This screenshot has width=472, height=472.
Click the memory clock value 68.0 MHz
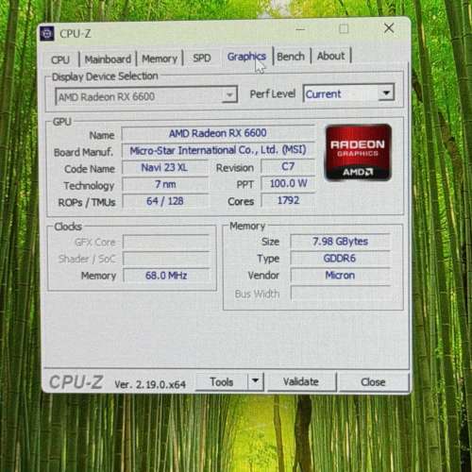[166, 276]
